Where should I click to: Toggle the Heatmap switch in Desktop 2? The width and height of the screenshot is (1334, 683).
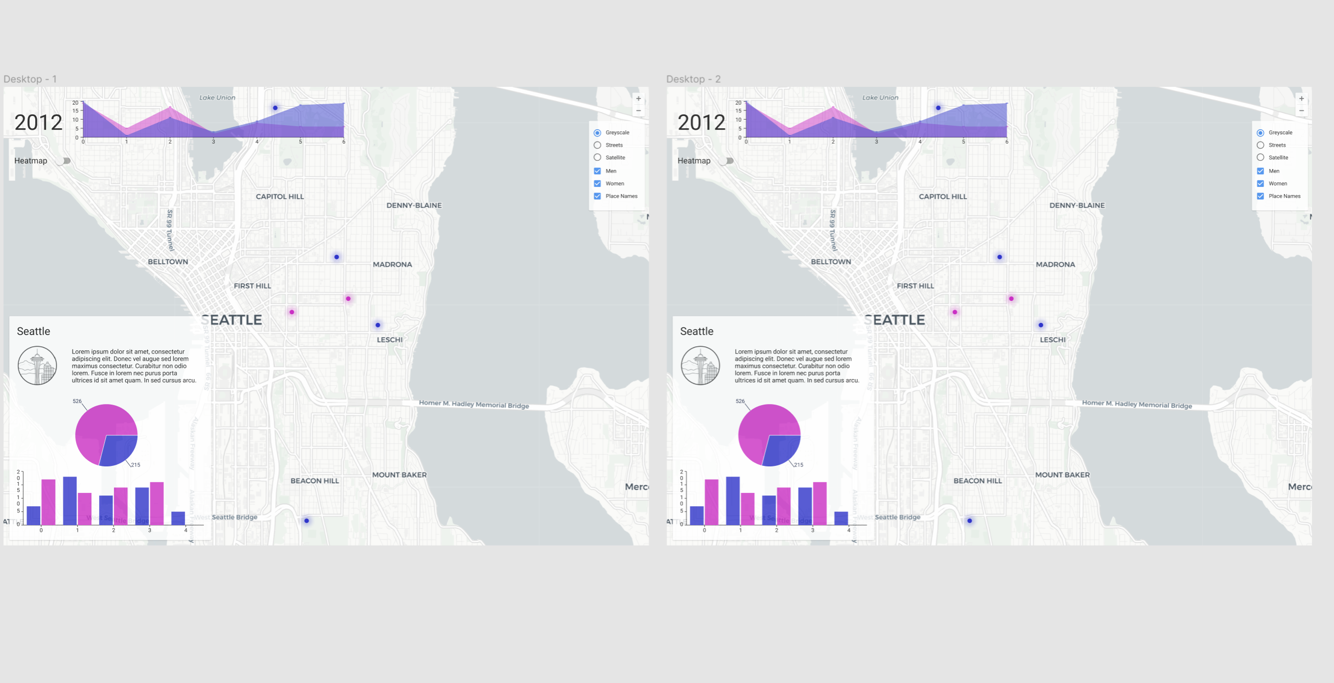[x=727, y=161]
